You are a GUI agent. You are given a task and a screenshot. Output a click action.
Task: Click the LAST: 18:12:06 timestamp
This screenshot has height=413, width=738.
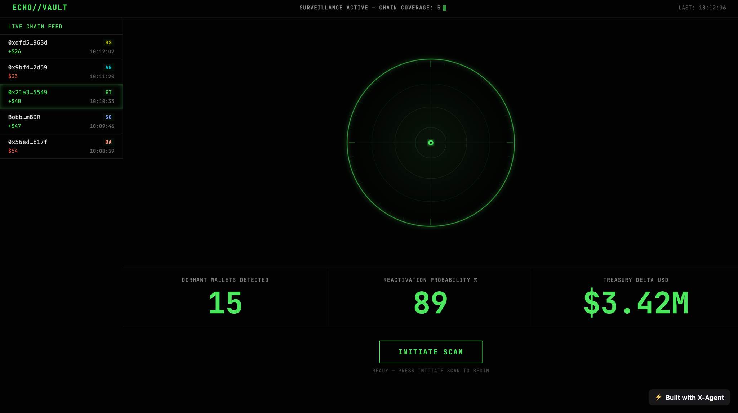(702, 8)
